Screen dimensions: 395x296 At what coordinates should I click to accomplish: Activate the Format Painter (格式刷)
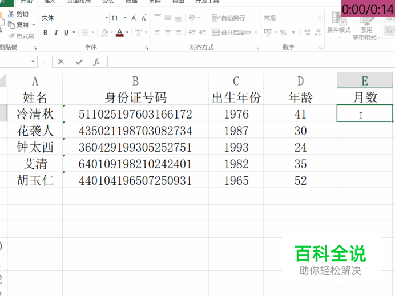point(21,36)
